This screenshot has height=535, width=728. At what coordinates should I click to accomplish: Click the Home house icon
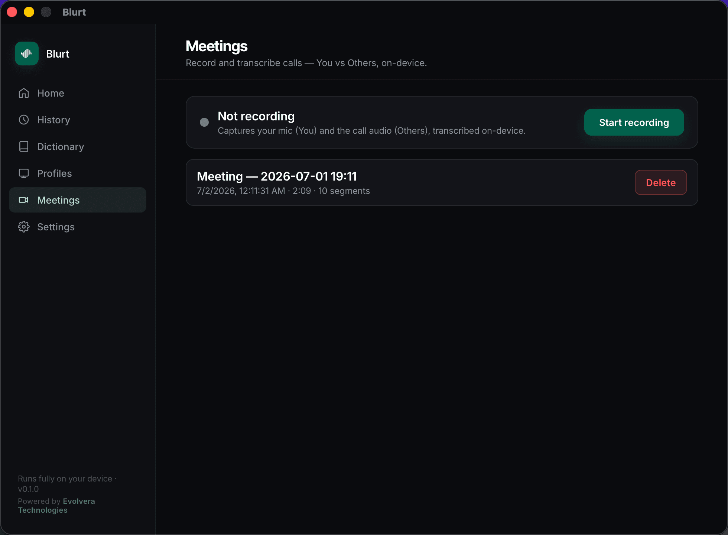24,93
